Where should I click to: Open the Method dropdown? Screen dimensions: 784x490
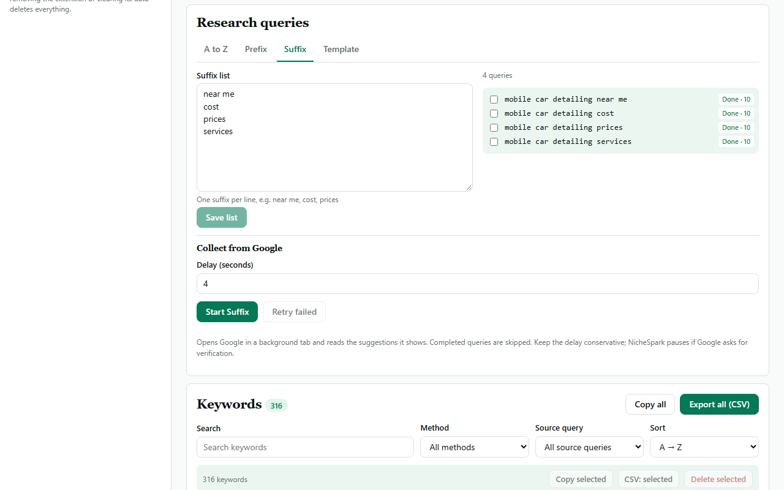tap(475, 447)
